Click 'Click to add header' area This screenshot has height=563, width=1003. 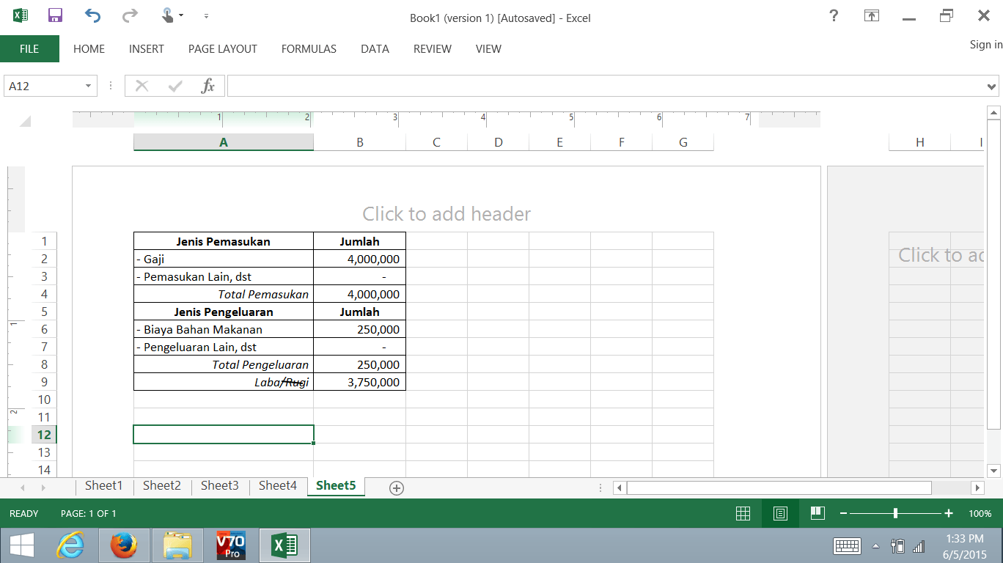click(447, 214)
